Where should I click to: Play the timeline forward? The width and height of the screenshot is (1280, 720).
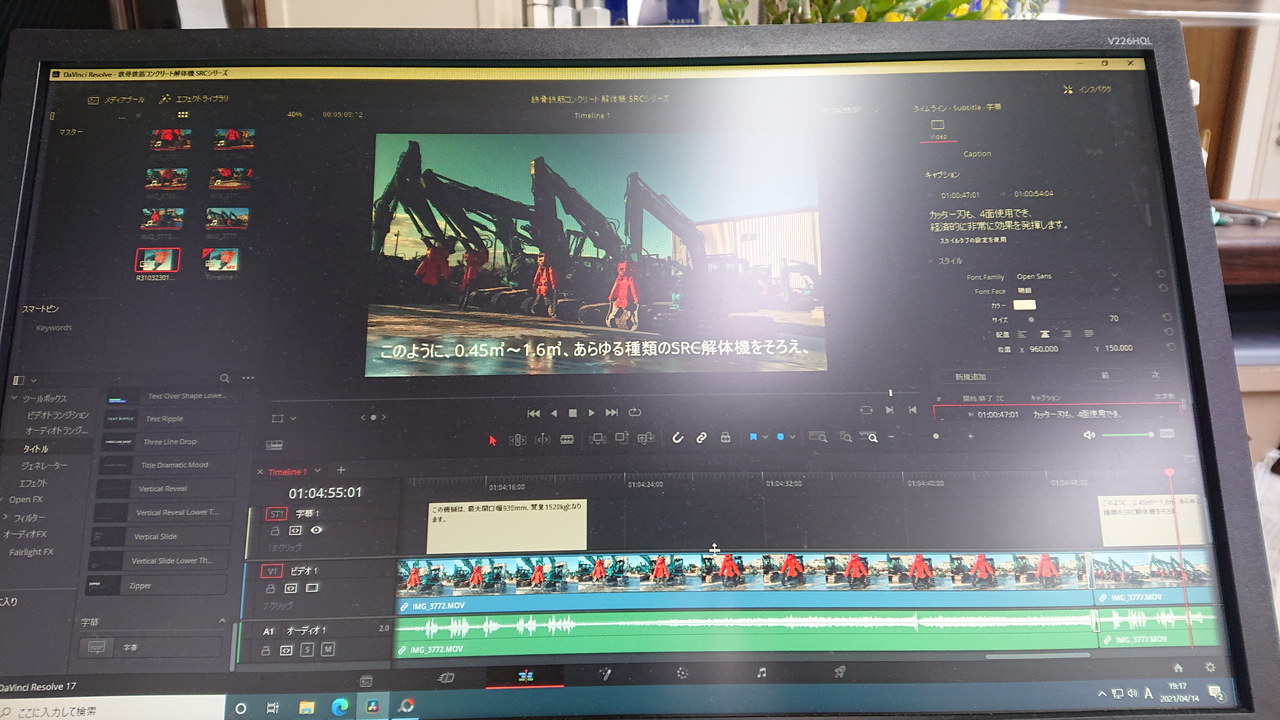591,413
